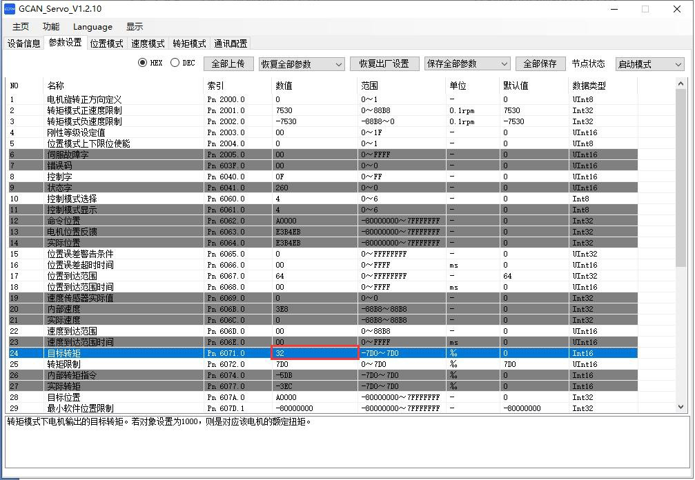Click the scrollbar down arrow

pos(682,407)
